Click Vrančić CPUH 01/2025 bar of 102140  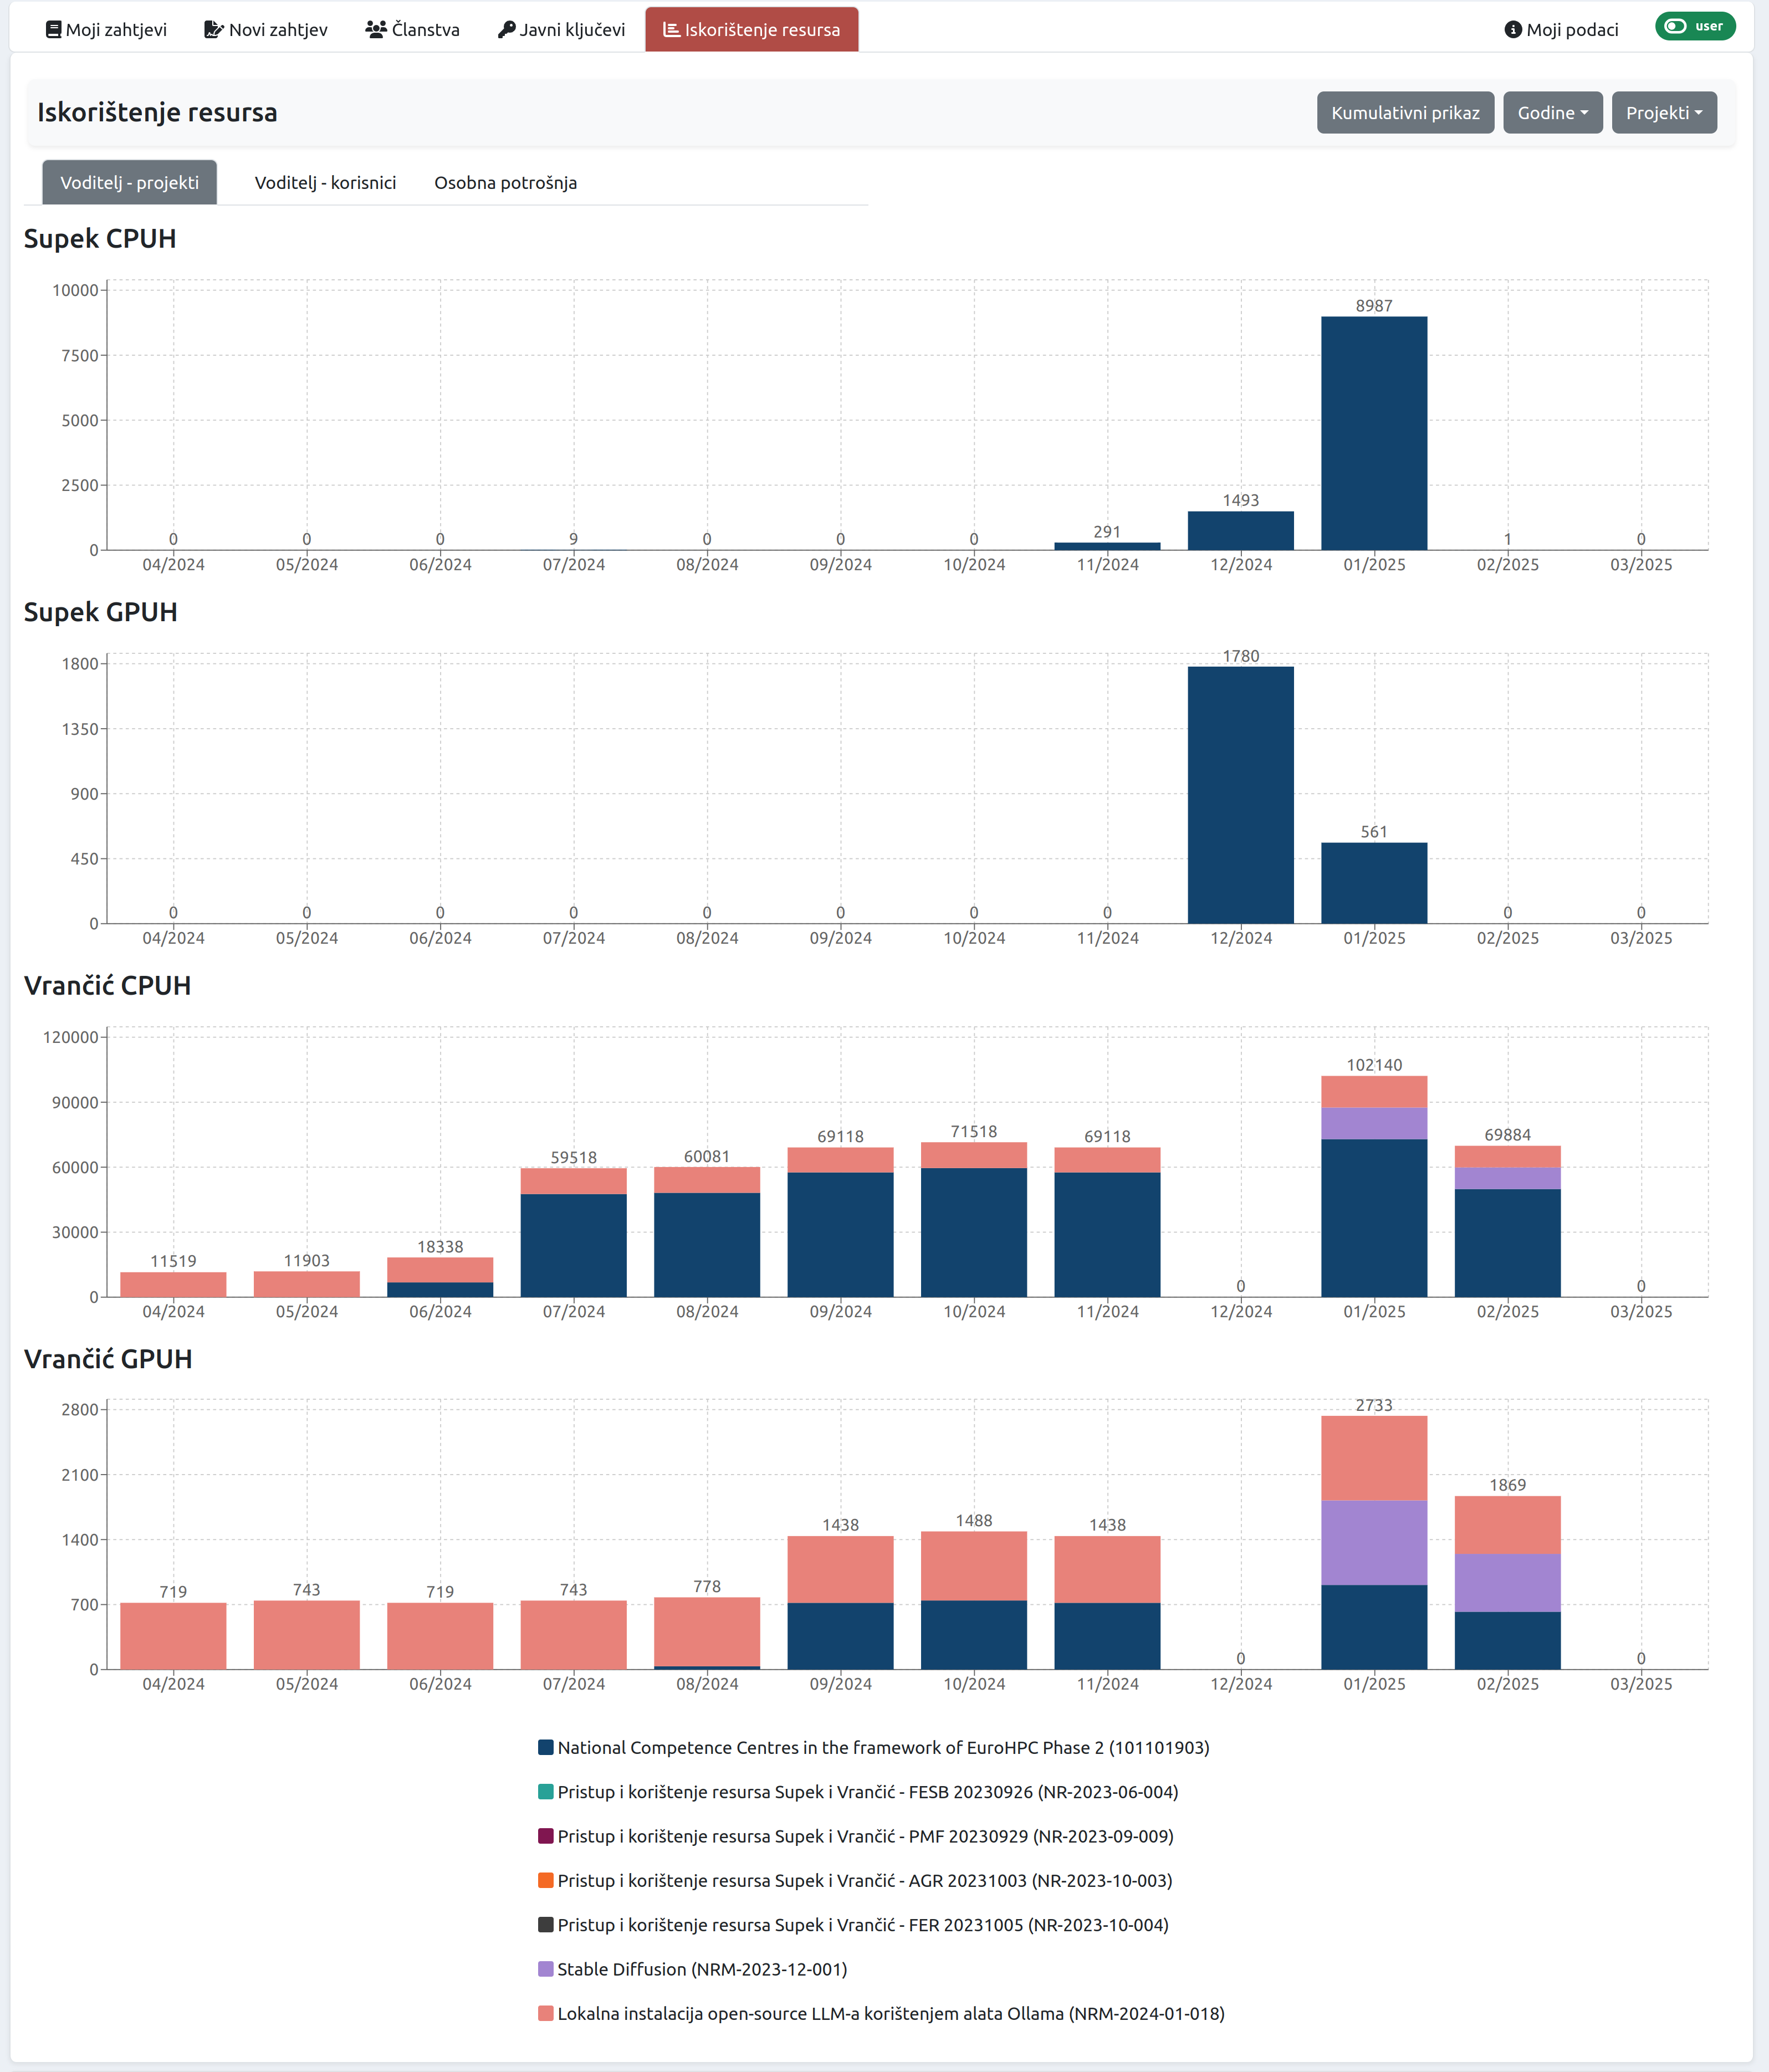pos(1374,1186)
